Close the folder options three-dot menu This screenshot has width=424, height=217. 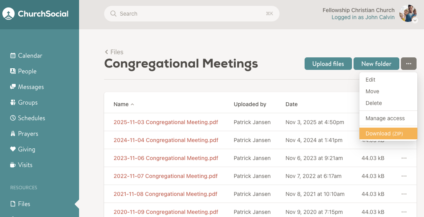point(408,64)
